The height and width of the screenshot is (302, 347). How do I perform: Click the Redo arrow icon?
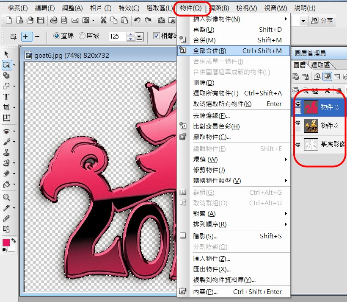(x=148, y=20)
